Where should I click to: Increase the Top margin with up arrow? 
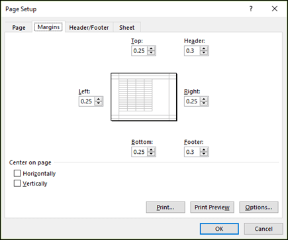tap(151, 48)
